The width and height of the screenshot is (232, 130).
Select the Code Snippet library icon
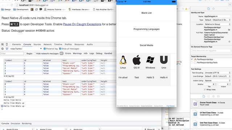pyautogui.click(x=209, y=96)
